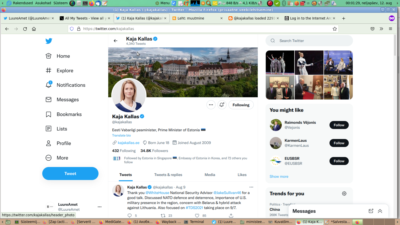This screenshot has width=400, height=225.
Task: Follow EUSBSR account
Action: (339, 161)
